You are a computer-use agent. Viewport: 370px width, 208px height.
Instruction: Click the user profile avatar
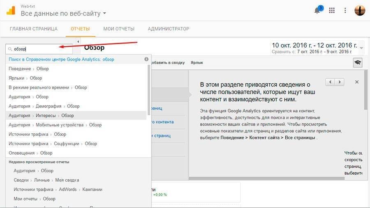pyautogui.click(x=360, y=10)
